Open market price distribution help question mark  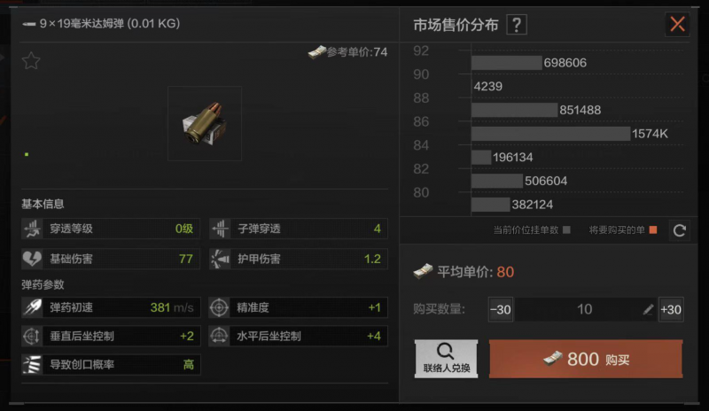tap(517, 25)
